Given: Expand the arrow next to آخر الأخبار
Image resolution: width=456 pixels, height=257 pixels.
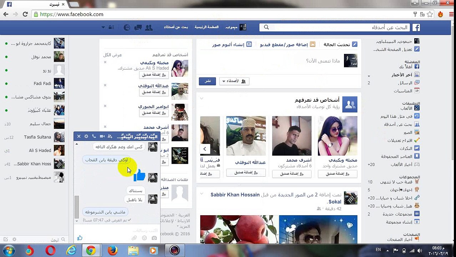Looking at the screenshot, I should 369,76.
